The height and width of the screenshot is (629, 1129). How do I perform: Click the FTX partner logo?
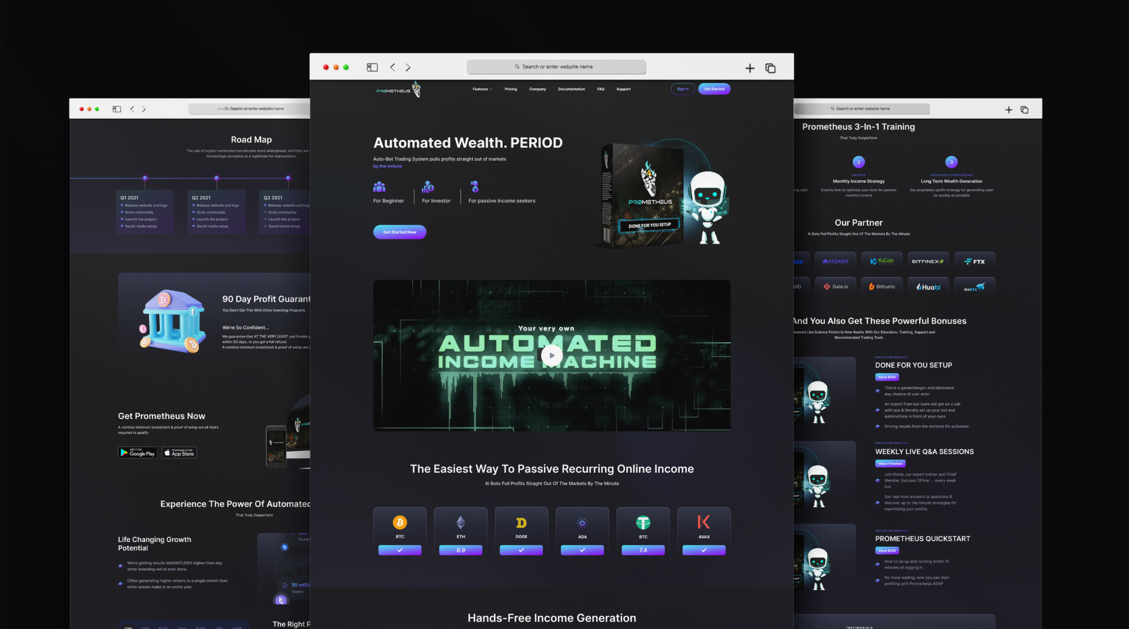tap(974, 261)
